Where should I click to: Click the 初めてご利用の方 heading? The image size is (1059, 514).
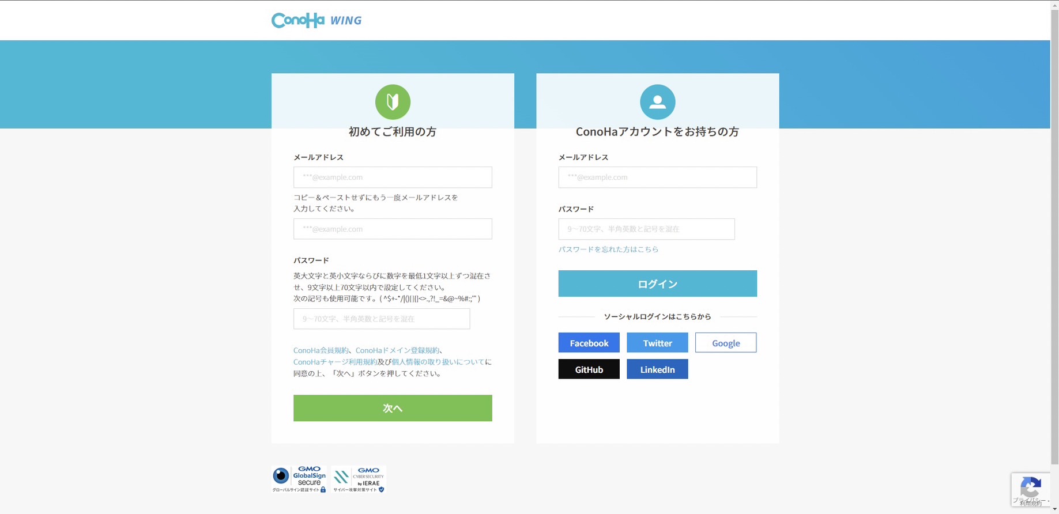[393, 132]
